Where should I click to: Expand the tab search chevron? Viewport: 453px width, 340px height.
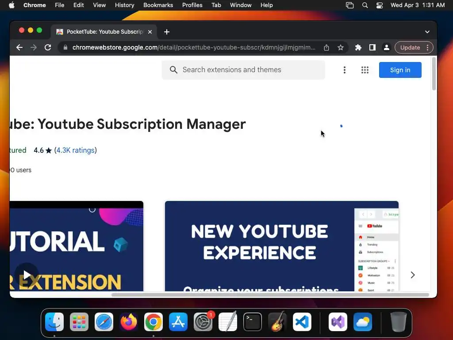click(x=427, y=32)
